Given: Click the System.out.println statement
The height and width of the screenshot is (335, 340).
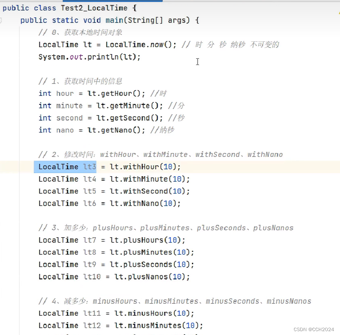Looking at the screenshot, I should pos(89,57).
